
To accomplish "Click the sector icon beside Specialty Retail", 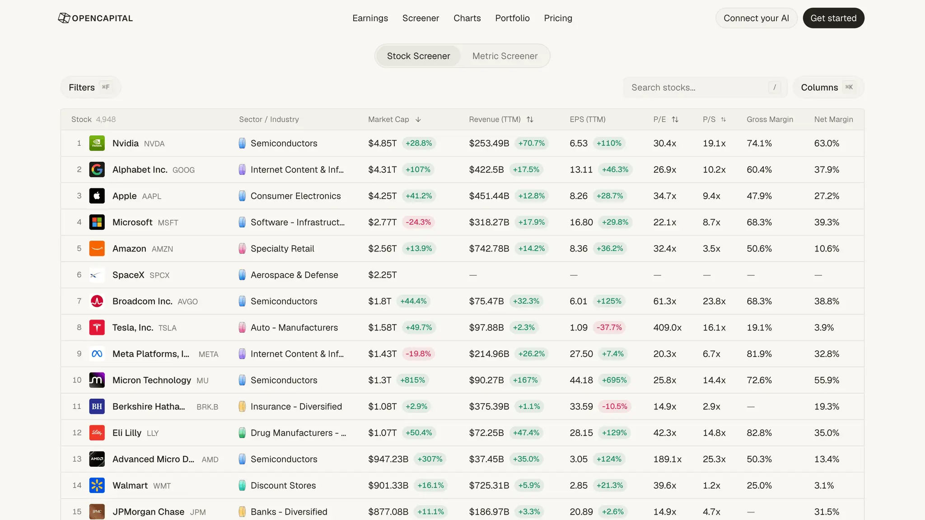I will click(242, 249).
